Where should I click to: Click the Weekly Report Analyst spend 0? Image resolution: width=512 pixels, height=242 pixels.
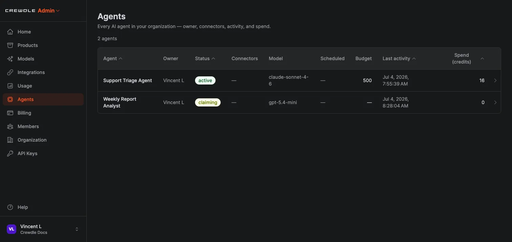(483, 102)
